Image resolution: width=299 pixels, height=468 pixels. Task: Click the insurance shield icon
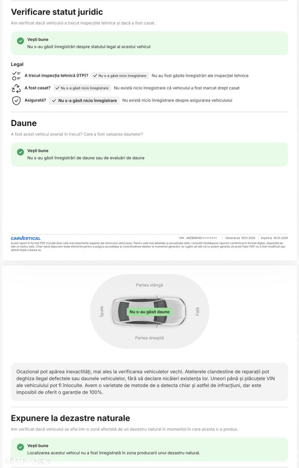(16, 100)
